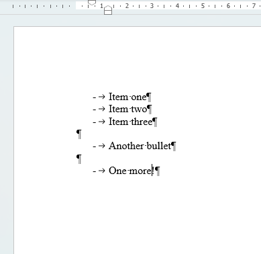Image resolution: width=261 pixels, height=254 pixels.
Task: Click the tab arrow before One more
Action: click(x=102, y=171)
